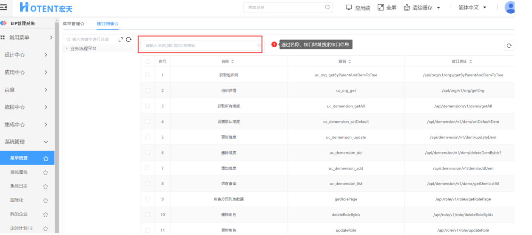
Task: Open 我的企业 in the sidebar
Action: pyautogui.click(x=19, y=215)
